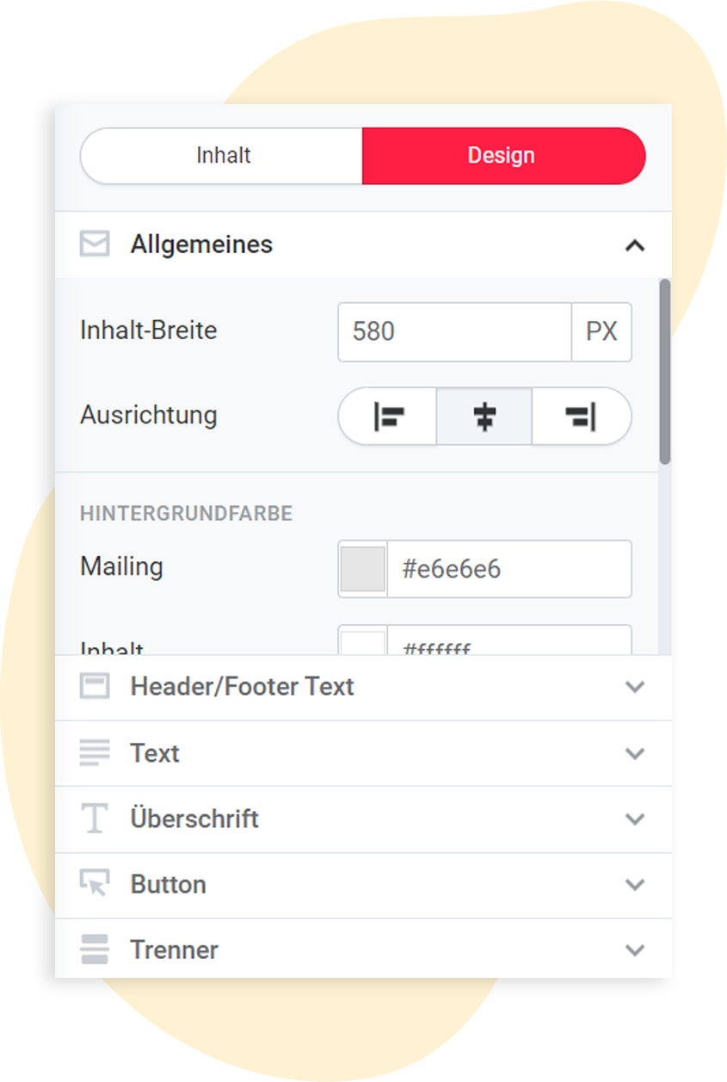Switch to the Design tab

(x=502, y=155)
